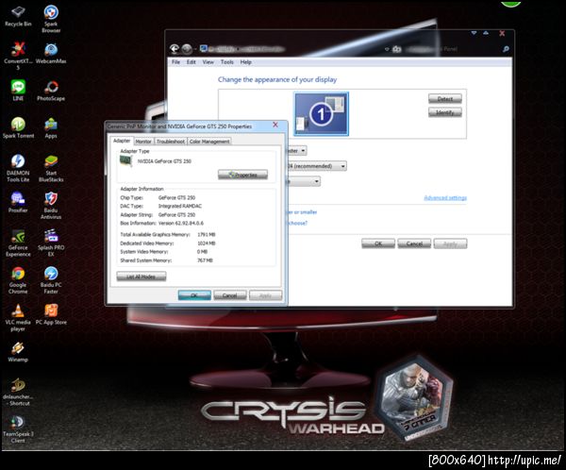Click Cancel in the display settings window

click(x=414, y=243)
